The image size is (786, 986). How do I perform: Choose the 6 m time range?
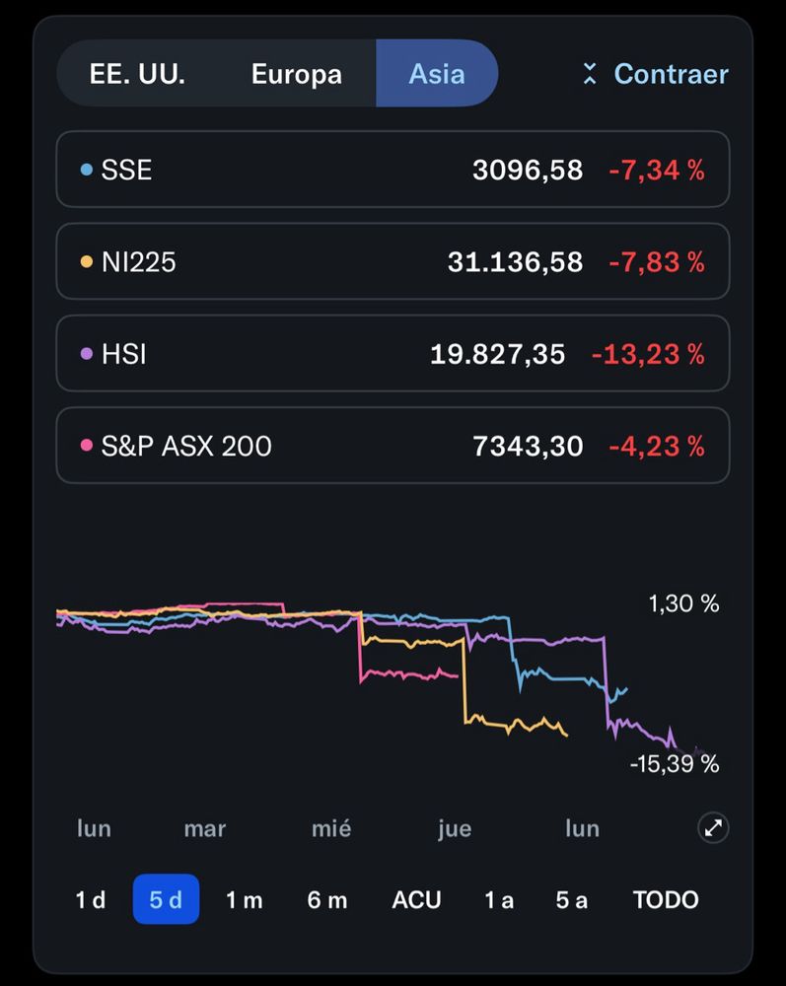326,899
